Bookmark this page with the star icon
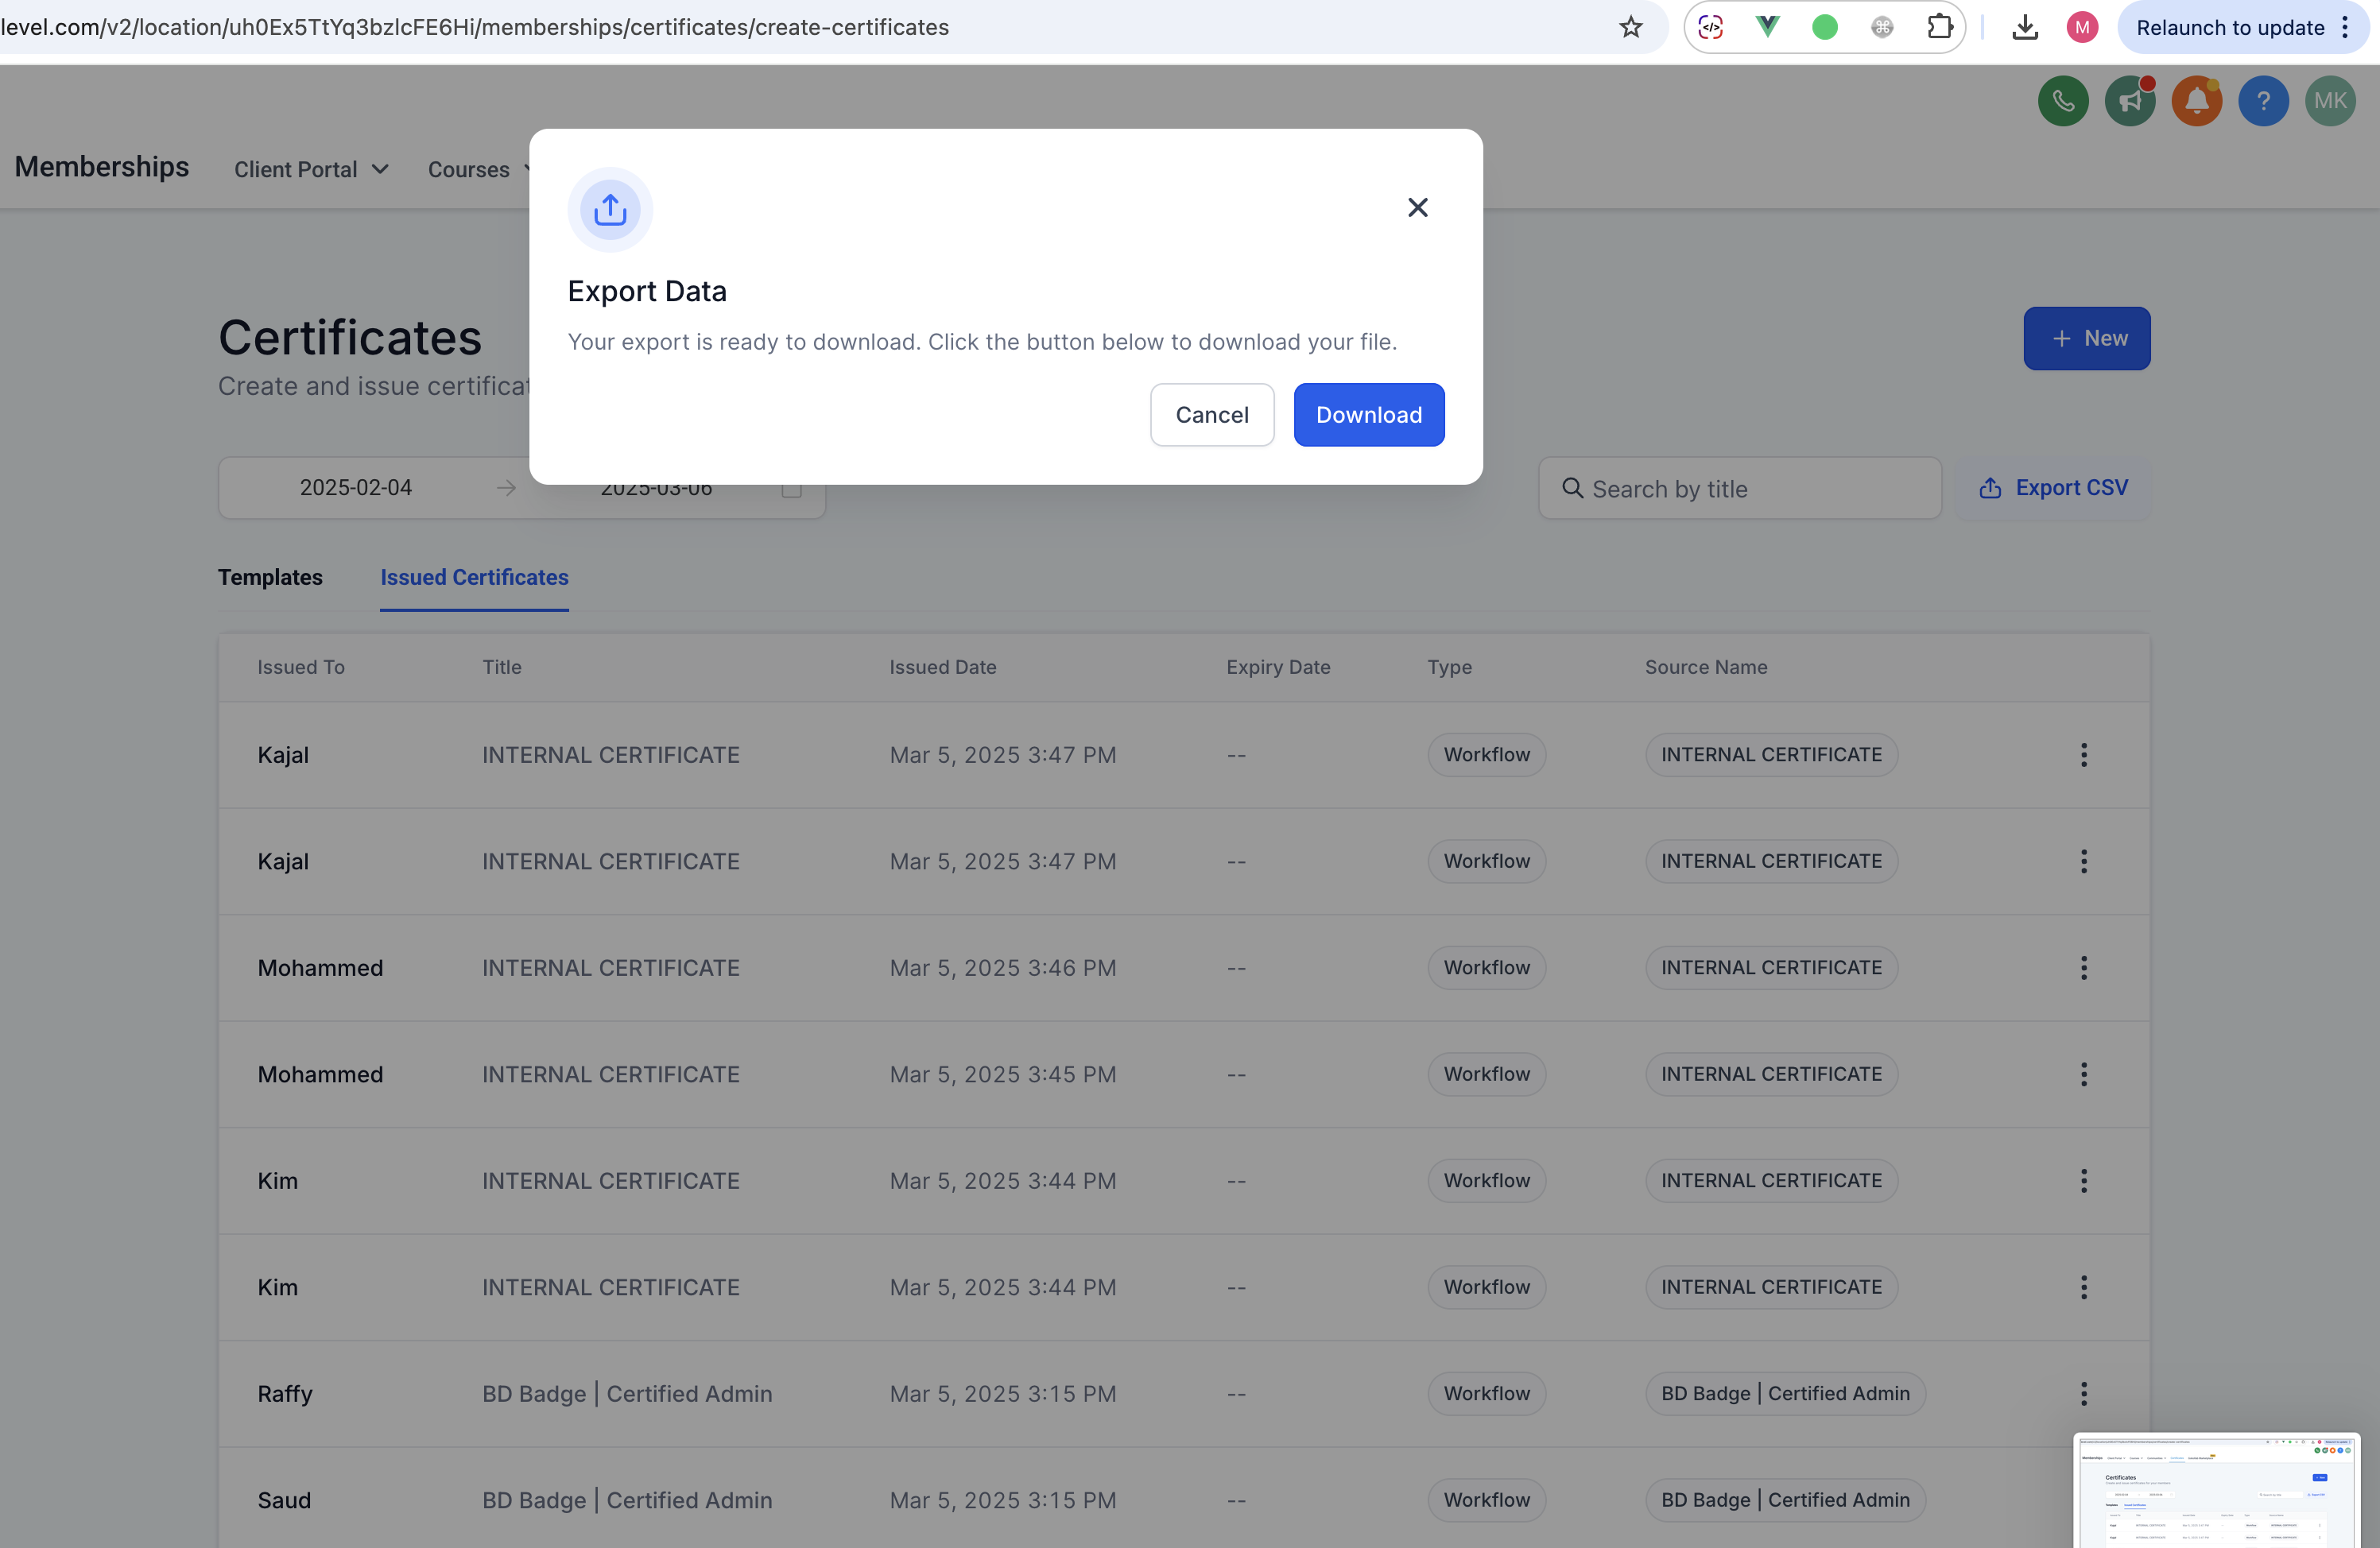Viewport: 2380px width, 1548px height. [x=1630, y=27]
